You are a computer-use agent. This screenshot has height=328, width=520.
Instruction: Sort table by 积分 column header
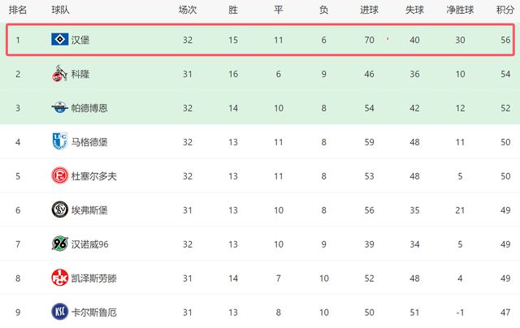(505, 11)
